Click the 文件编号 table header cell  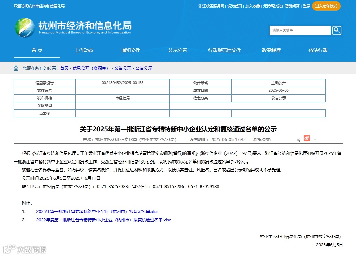(44, 90)
